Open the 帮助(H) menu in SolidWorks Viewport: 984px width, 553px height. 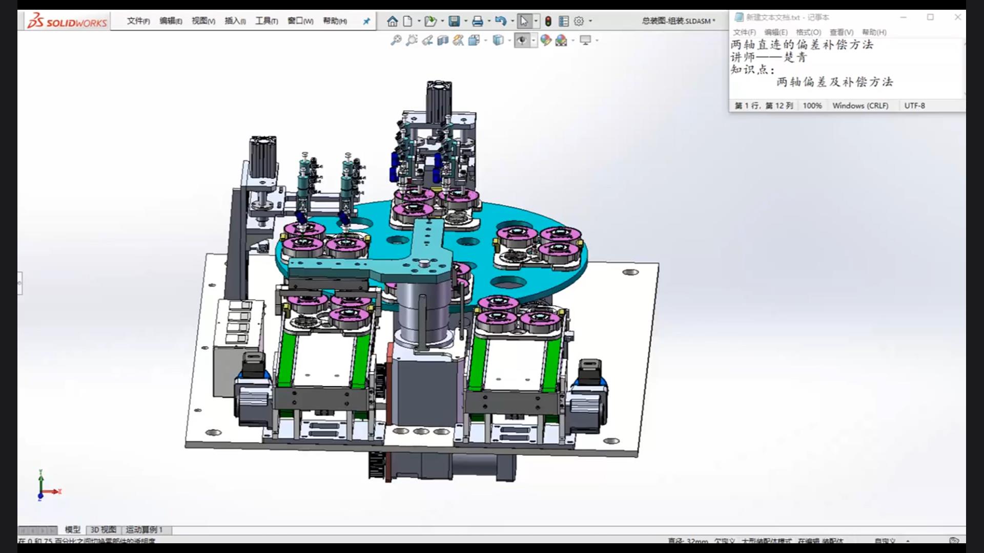(335, 21)
